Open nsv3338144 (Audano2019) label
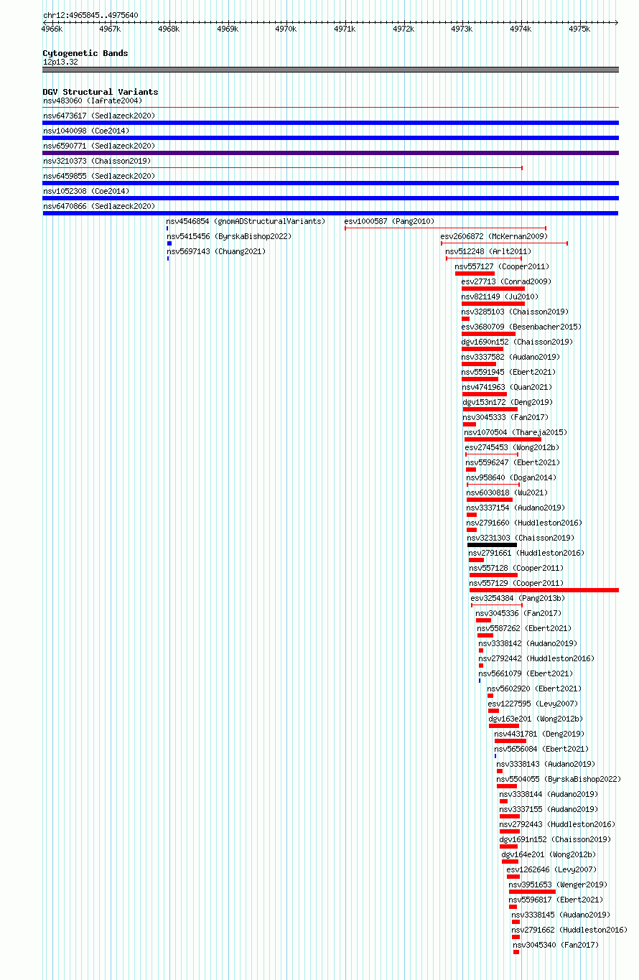The height and width of the screenshot is (980, 639). pos(549,794)
